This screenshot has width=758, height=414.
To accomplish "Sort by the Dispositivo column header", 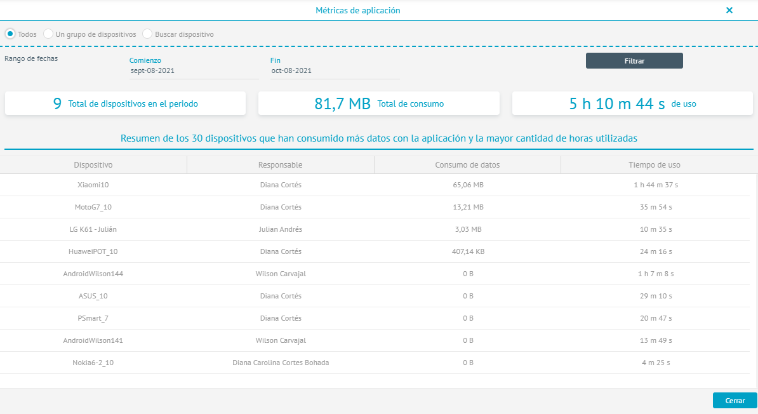I will (x=93, y=165).
